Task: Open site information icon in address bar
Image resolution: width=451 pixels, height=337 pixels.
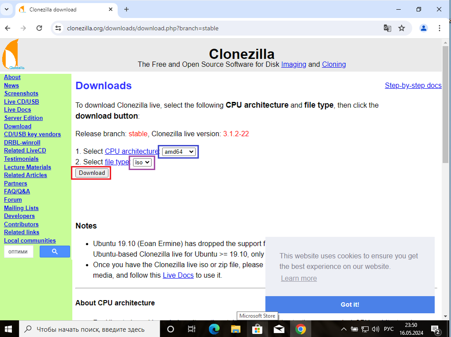Action: click(x=59, y=28)
